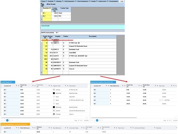Filter Instruments grid Location ID column

pyautogui.click(x=16, y=128)
